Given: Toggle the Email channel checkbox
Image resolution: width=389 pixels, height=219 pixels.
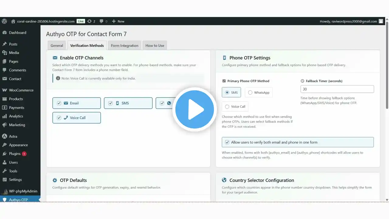Looking at the screenshot, I should click(59, 103).
